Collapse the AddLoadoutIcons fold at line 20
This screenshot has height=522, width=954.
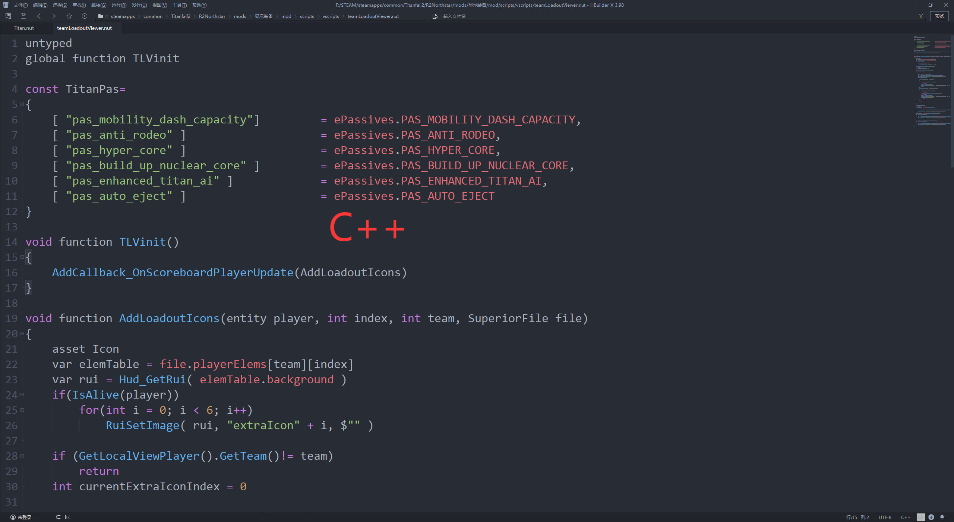click(x=22, y=334)
